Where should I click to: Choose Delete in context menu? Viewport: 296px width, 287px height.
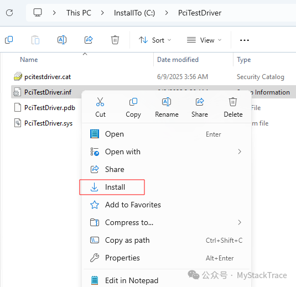[x=233, y=107]
